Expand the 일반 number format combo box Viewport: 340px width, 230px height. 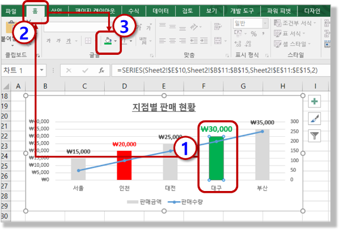point(265,23)
